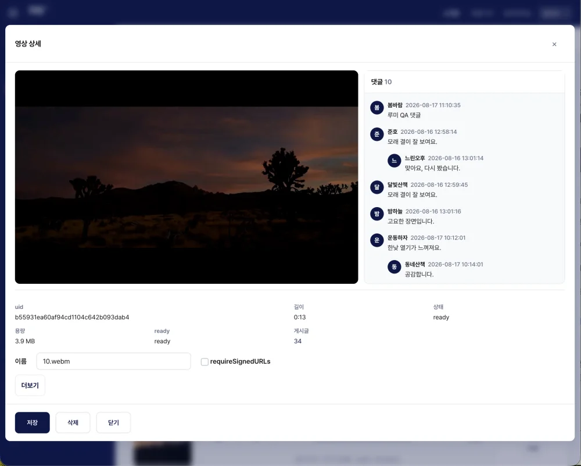Viewport: 581px width, 466px height.
Task: Click the 동네산책 reply avatar icon
Action: click(x=394, y=267)
